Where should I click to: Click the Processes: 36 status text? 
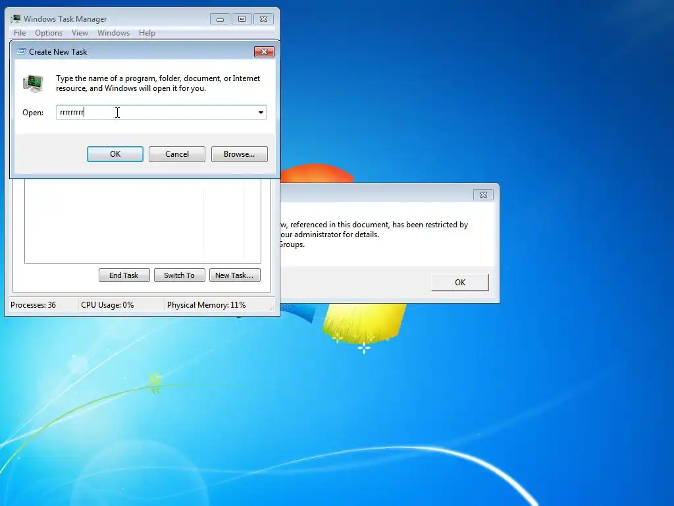[x=33, y=304]
